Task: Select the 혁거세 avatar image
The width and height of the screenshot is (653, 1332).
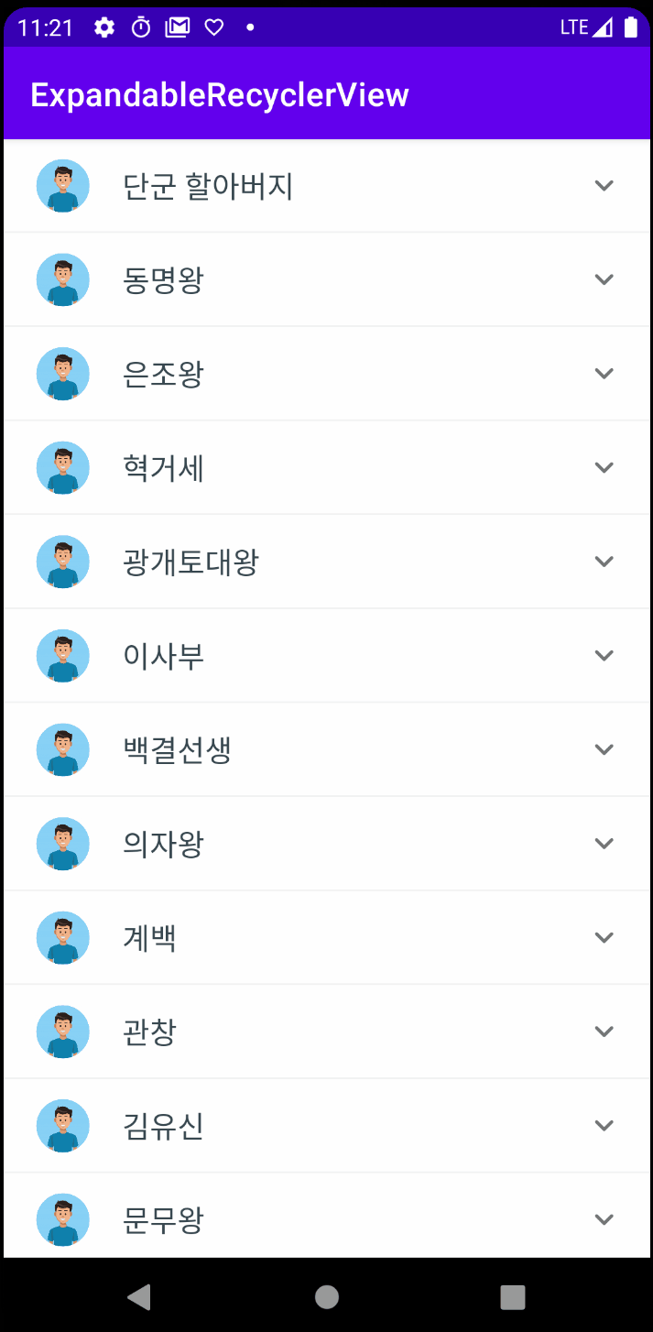Action: click(62, 467)
